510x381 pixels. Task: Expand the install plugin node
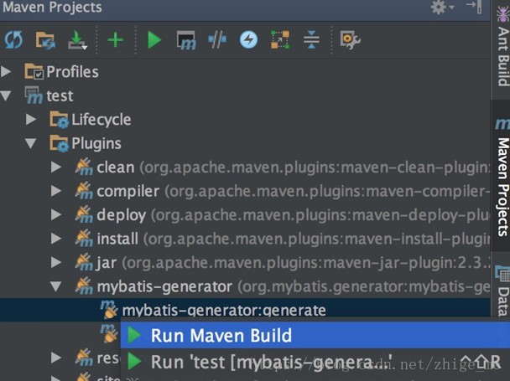coord(56,239)
